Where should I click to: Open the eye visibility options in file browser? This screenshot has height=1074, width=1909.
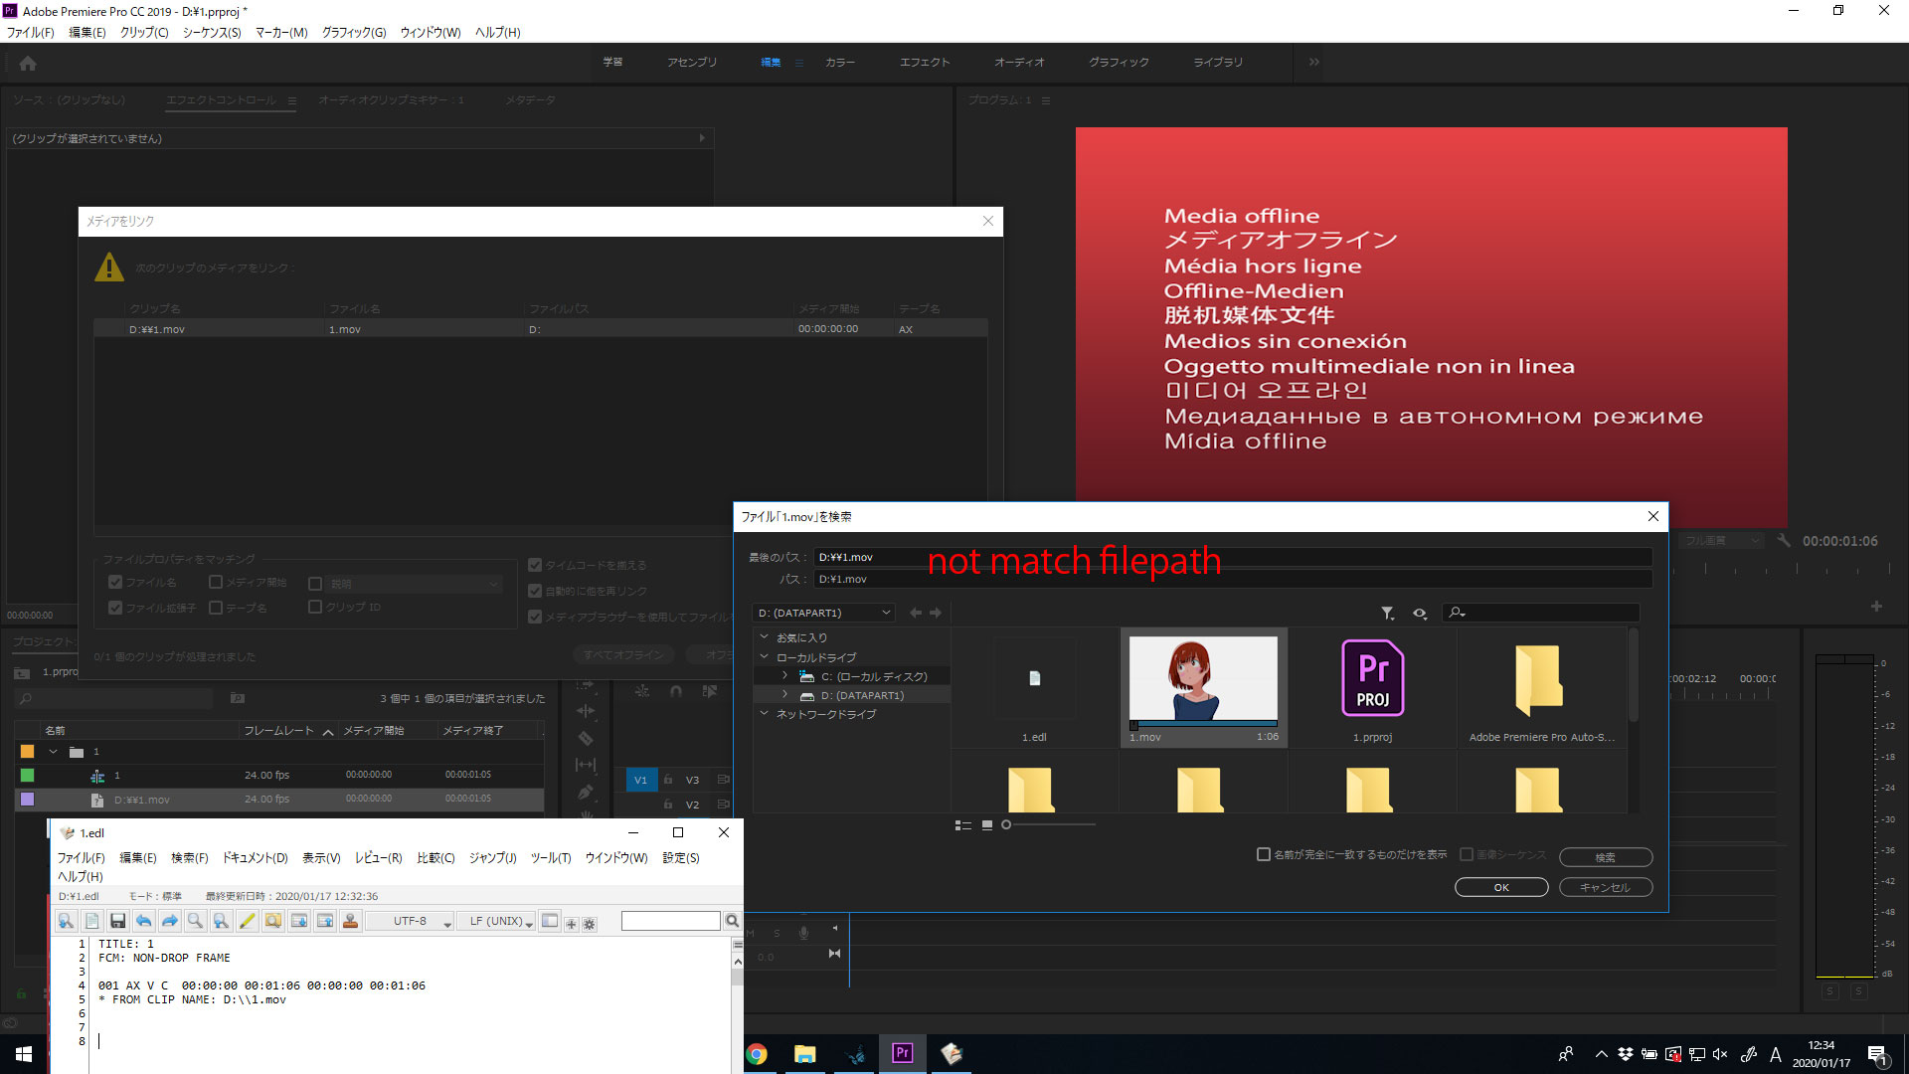tap(1420, 614)
